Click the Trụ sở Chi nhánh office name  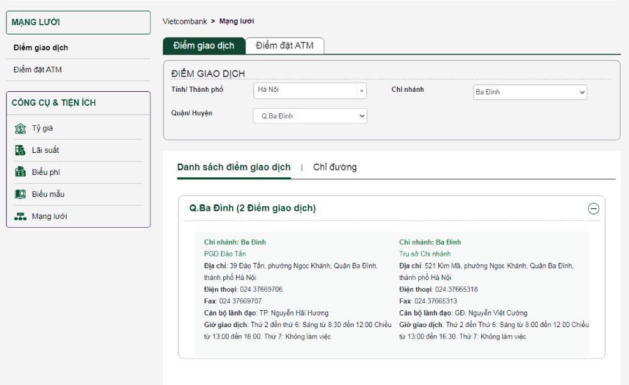pyautogui.click(x=425, y=254)
